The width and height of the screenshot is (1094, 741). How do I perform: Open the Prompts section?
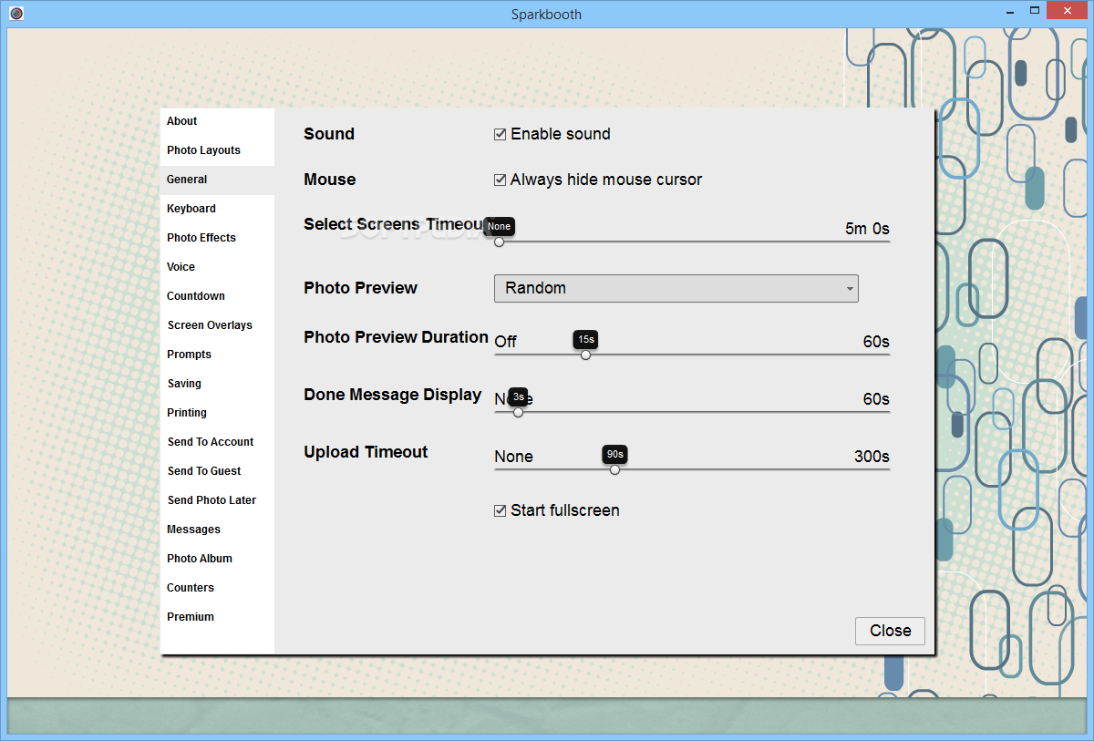point(217,355)
